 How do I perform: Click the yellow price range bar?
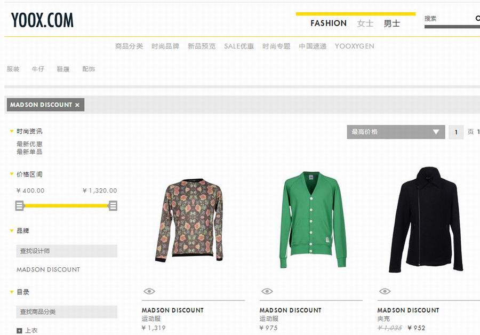[x=66, y=206]
